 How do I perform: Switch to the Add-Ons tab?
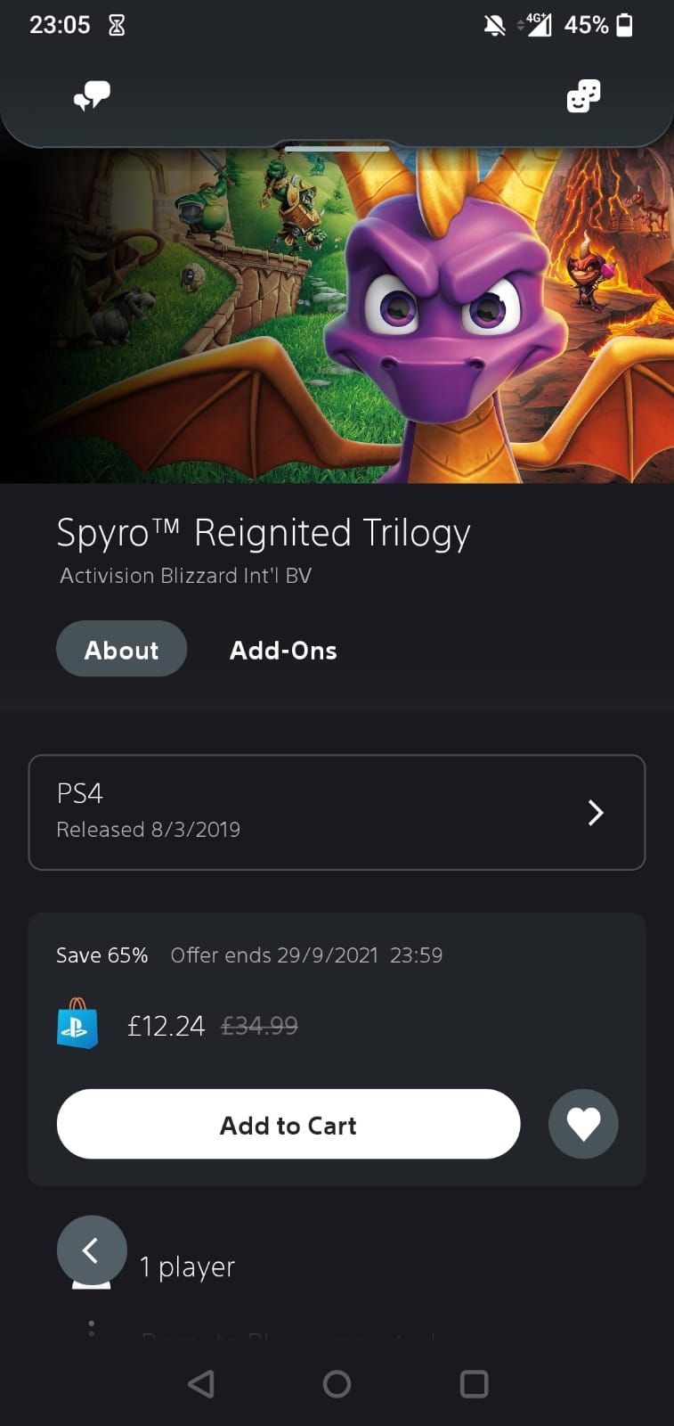(283, 650)
